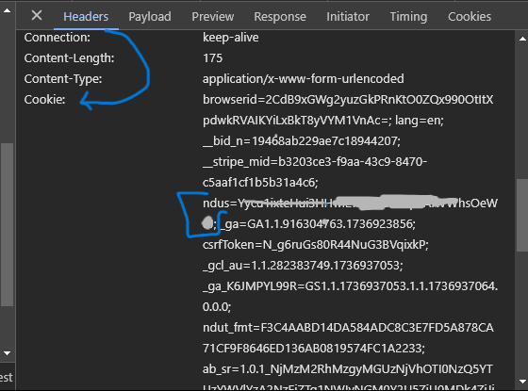Select the Headers tab
The image size is (528, 391).
(86, 17)
